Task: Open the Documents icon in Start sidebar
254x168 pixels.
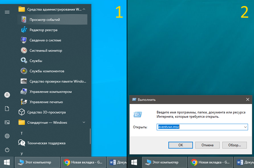Action: [x=7, y=109]
